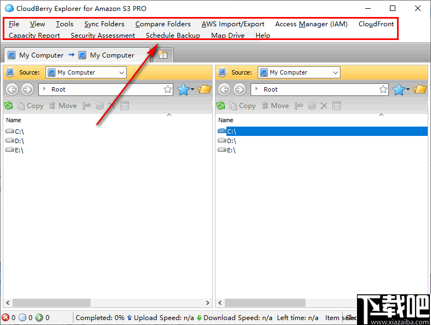This screenshot has width=431, height=325.
Task: Click Move in the right pane toolbar
Action: 275,106
